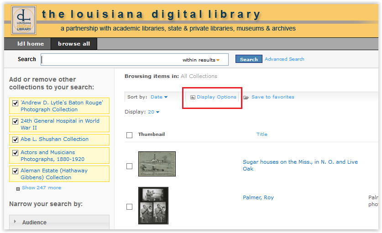
Task: Open the within results search scope dropdown
Action: point(201,60)
